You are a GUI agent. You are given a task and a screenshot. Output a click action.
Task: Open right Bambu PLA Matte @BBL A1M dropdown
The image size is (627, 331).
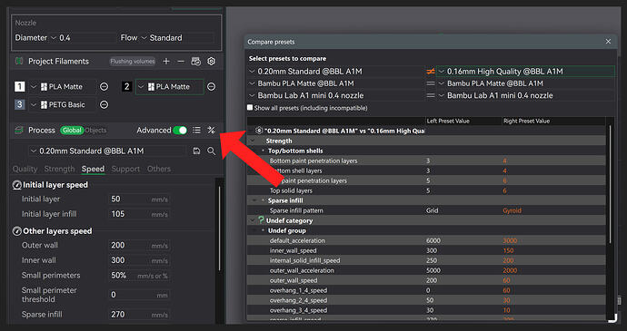525,83
